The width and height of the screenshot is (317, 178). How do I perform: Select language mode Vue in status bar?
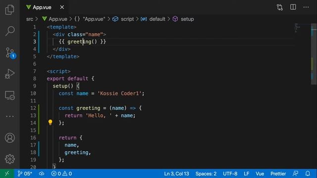[260, 174]
